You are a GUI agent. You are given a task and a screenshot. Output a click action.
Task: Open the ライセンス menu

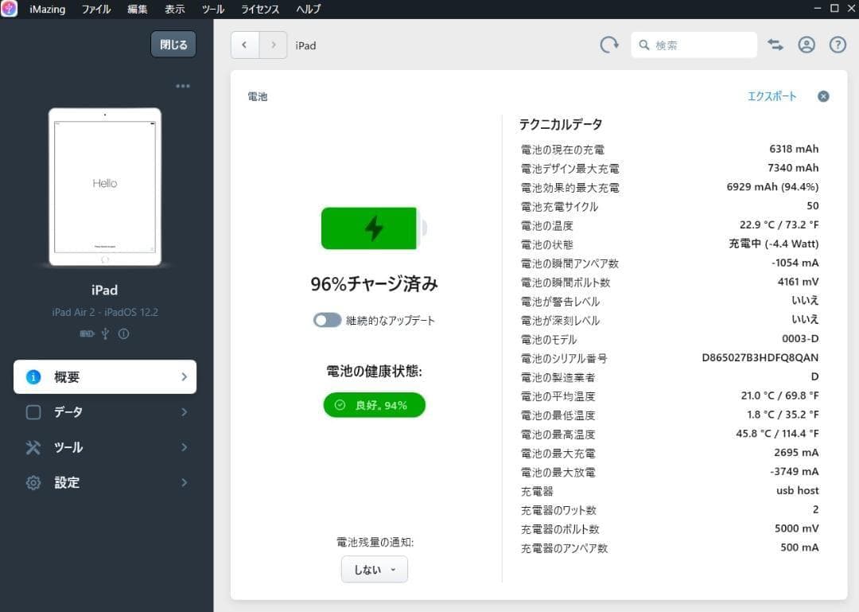(260, 10)
